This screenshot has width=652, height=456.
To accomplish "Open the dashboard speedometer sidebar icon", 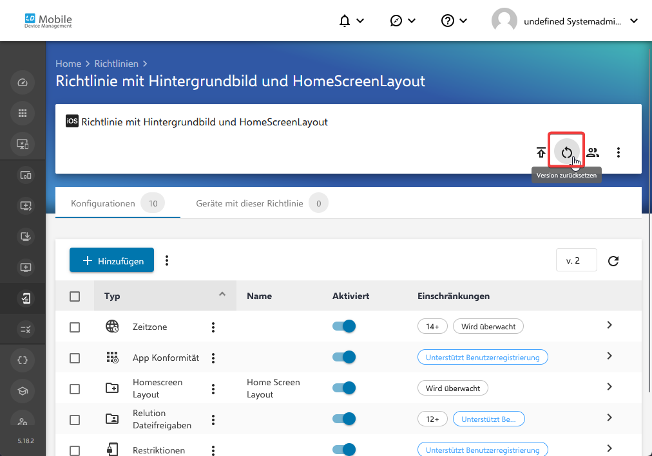I will pyautogui.click(x=23, y=82).
